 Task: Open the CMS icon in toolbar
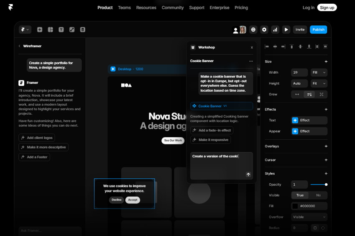coord(83,30)
